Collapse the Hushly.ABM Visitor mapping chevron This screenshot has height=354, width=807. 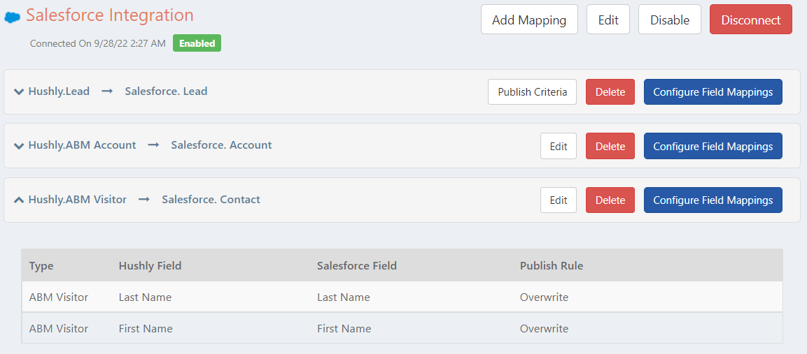pyautogui.click(x=19, y=200)
